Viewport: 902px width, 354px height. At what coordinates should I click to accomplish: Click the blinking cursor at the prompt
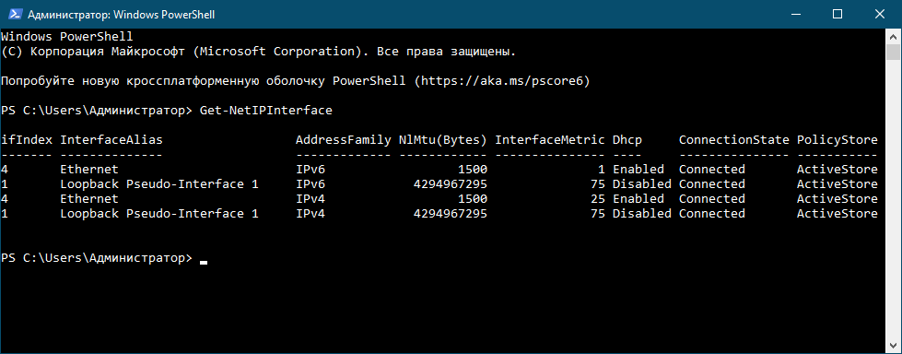pos(203,262)
